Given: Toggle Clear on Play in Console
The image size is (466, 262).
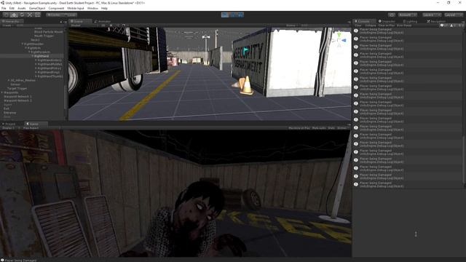Looking at the screenshot, I should coord(387,25).
